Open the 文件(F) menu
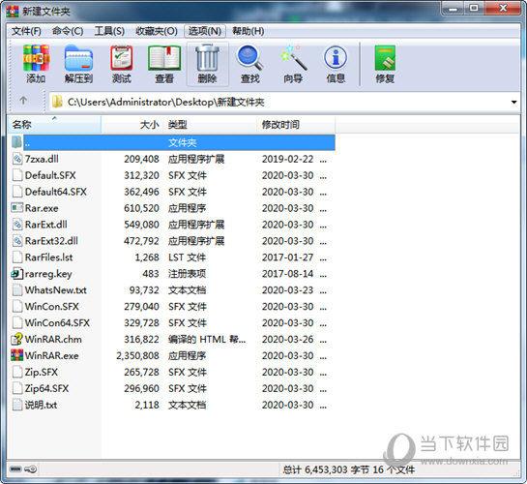 [26, 31]
